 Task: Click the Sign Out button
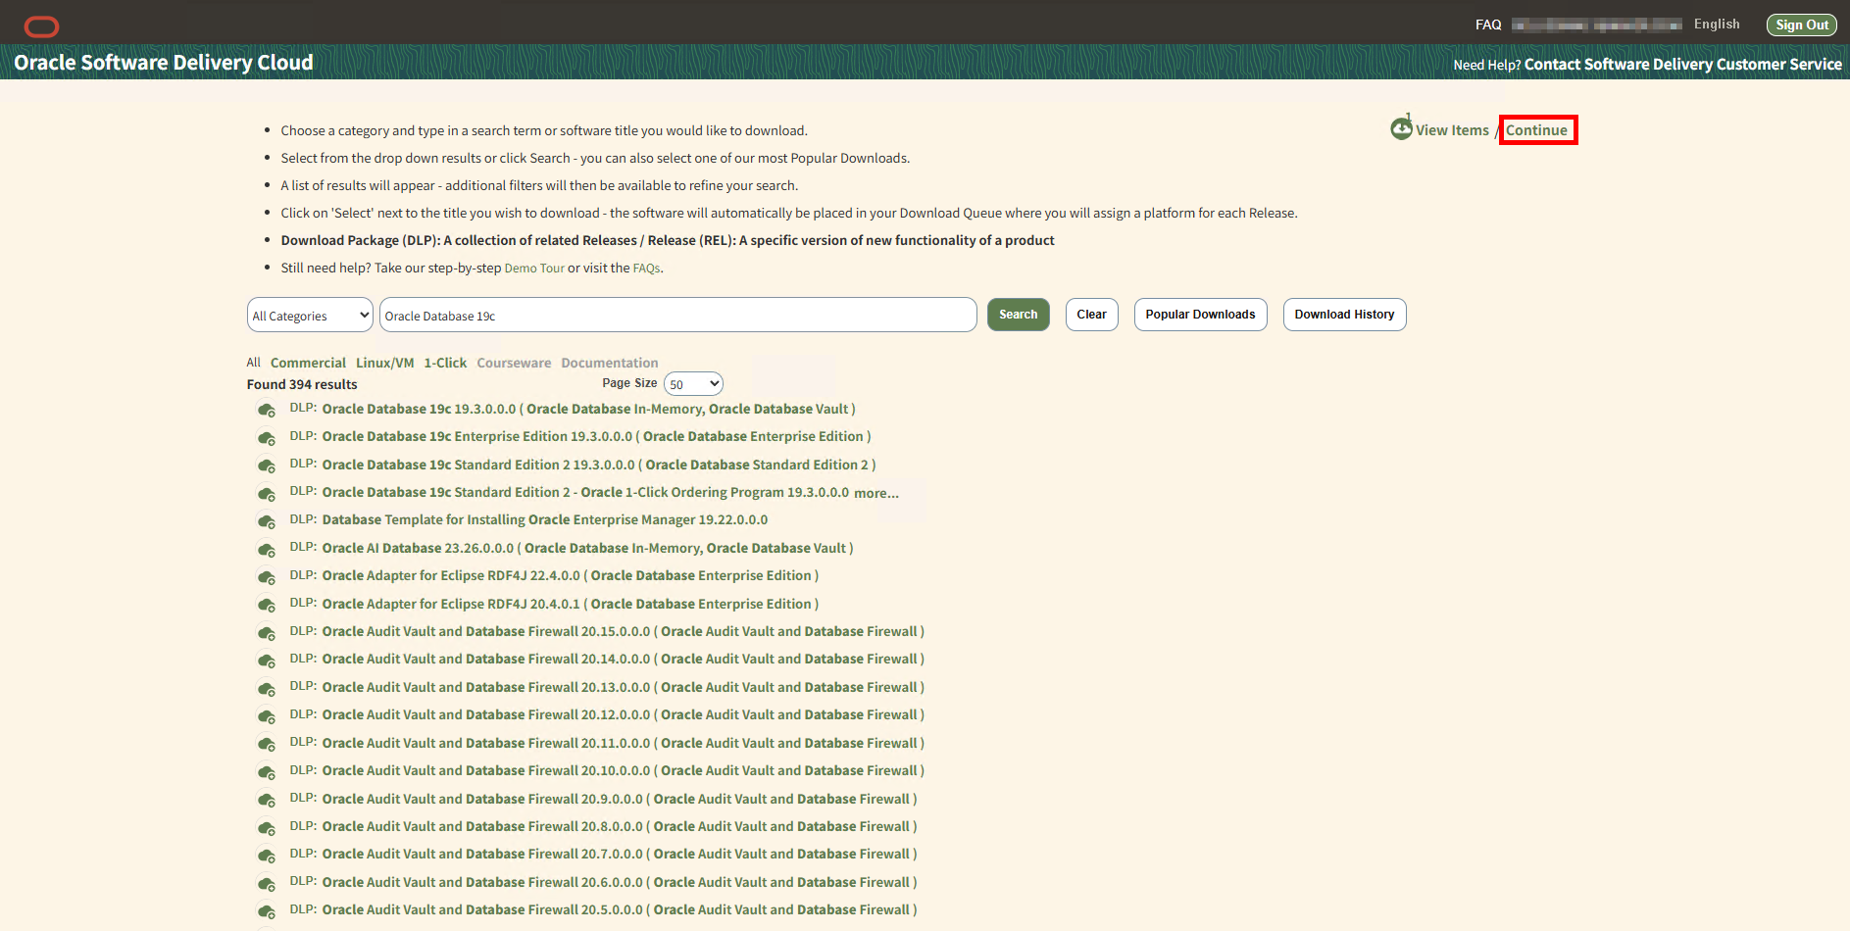tap(1801, 24)
